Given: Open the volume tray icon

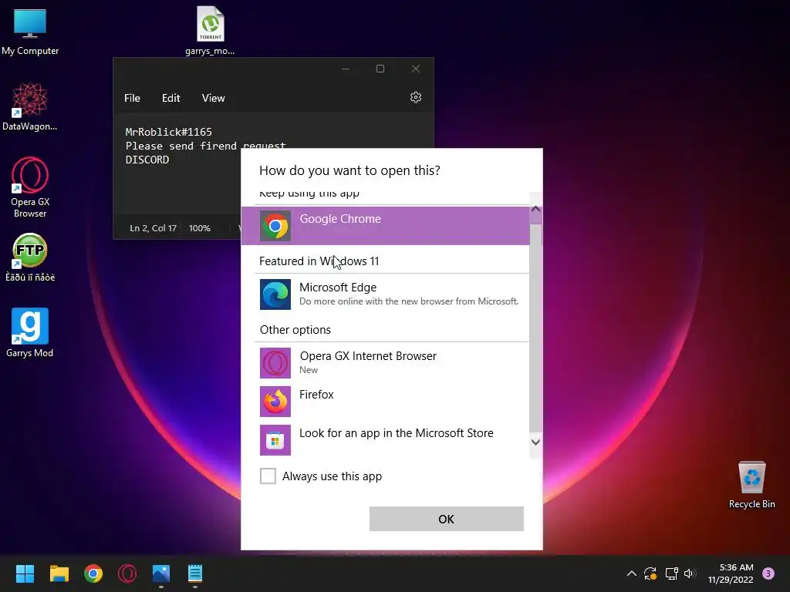Looking at the screenshot, I should 690,573.
